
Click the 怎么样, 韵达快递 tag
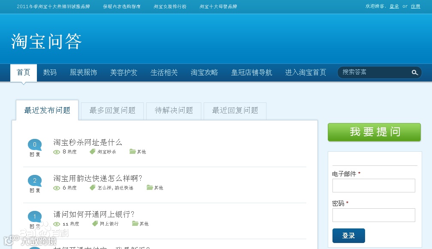tap(115, 188)
